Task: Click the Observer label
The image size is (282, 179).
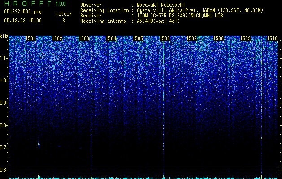Action: pos(91,5)
